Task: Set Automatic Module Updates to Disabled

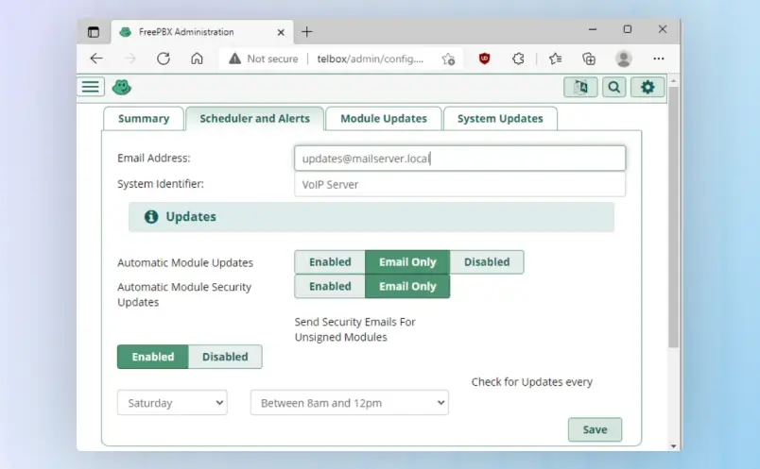Action: (487, 262)
